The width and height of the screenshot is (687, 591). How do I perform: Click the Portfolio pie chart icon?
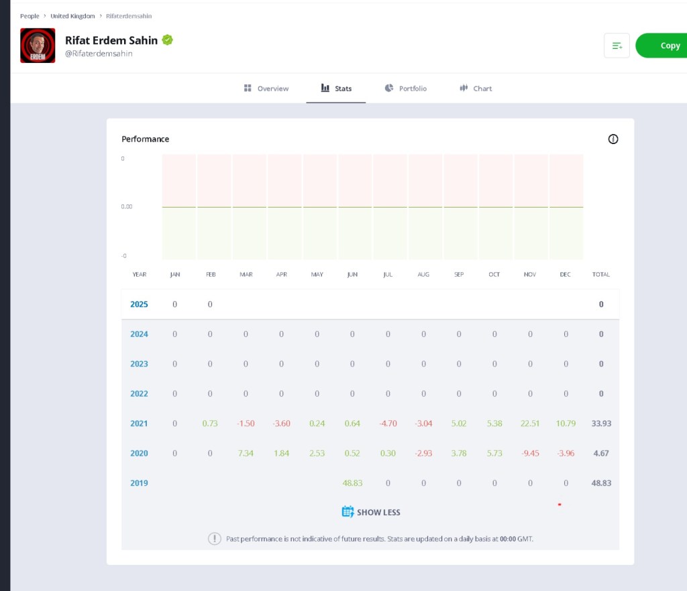pyautogui.click(x=388, y=88)
